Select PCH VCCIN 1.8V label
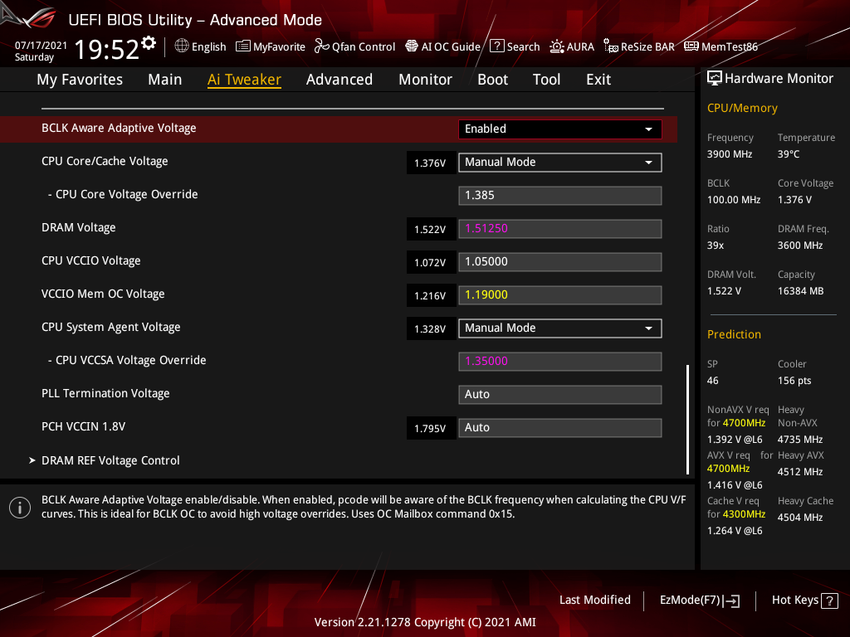This screenshot has height=637, width=850. (x=84, y=427)
